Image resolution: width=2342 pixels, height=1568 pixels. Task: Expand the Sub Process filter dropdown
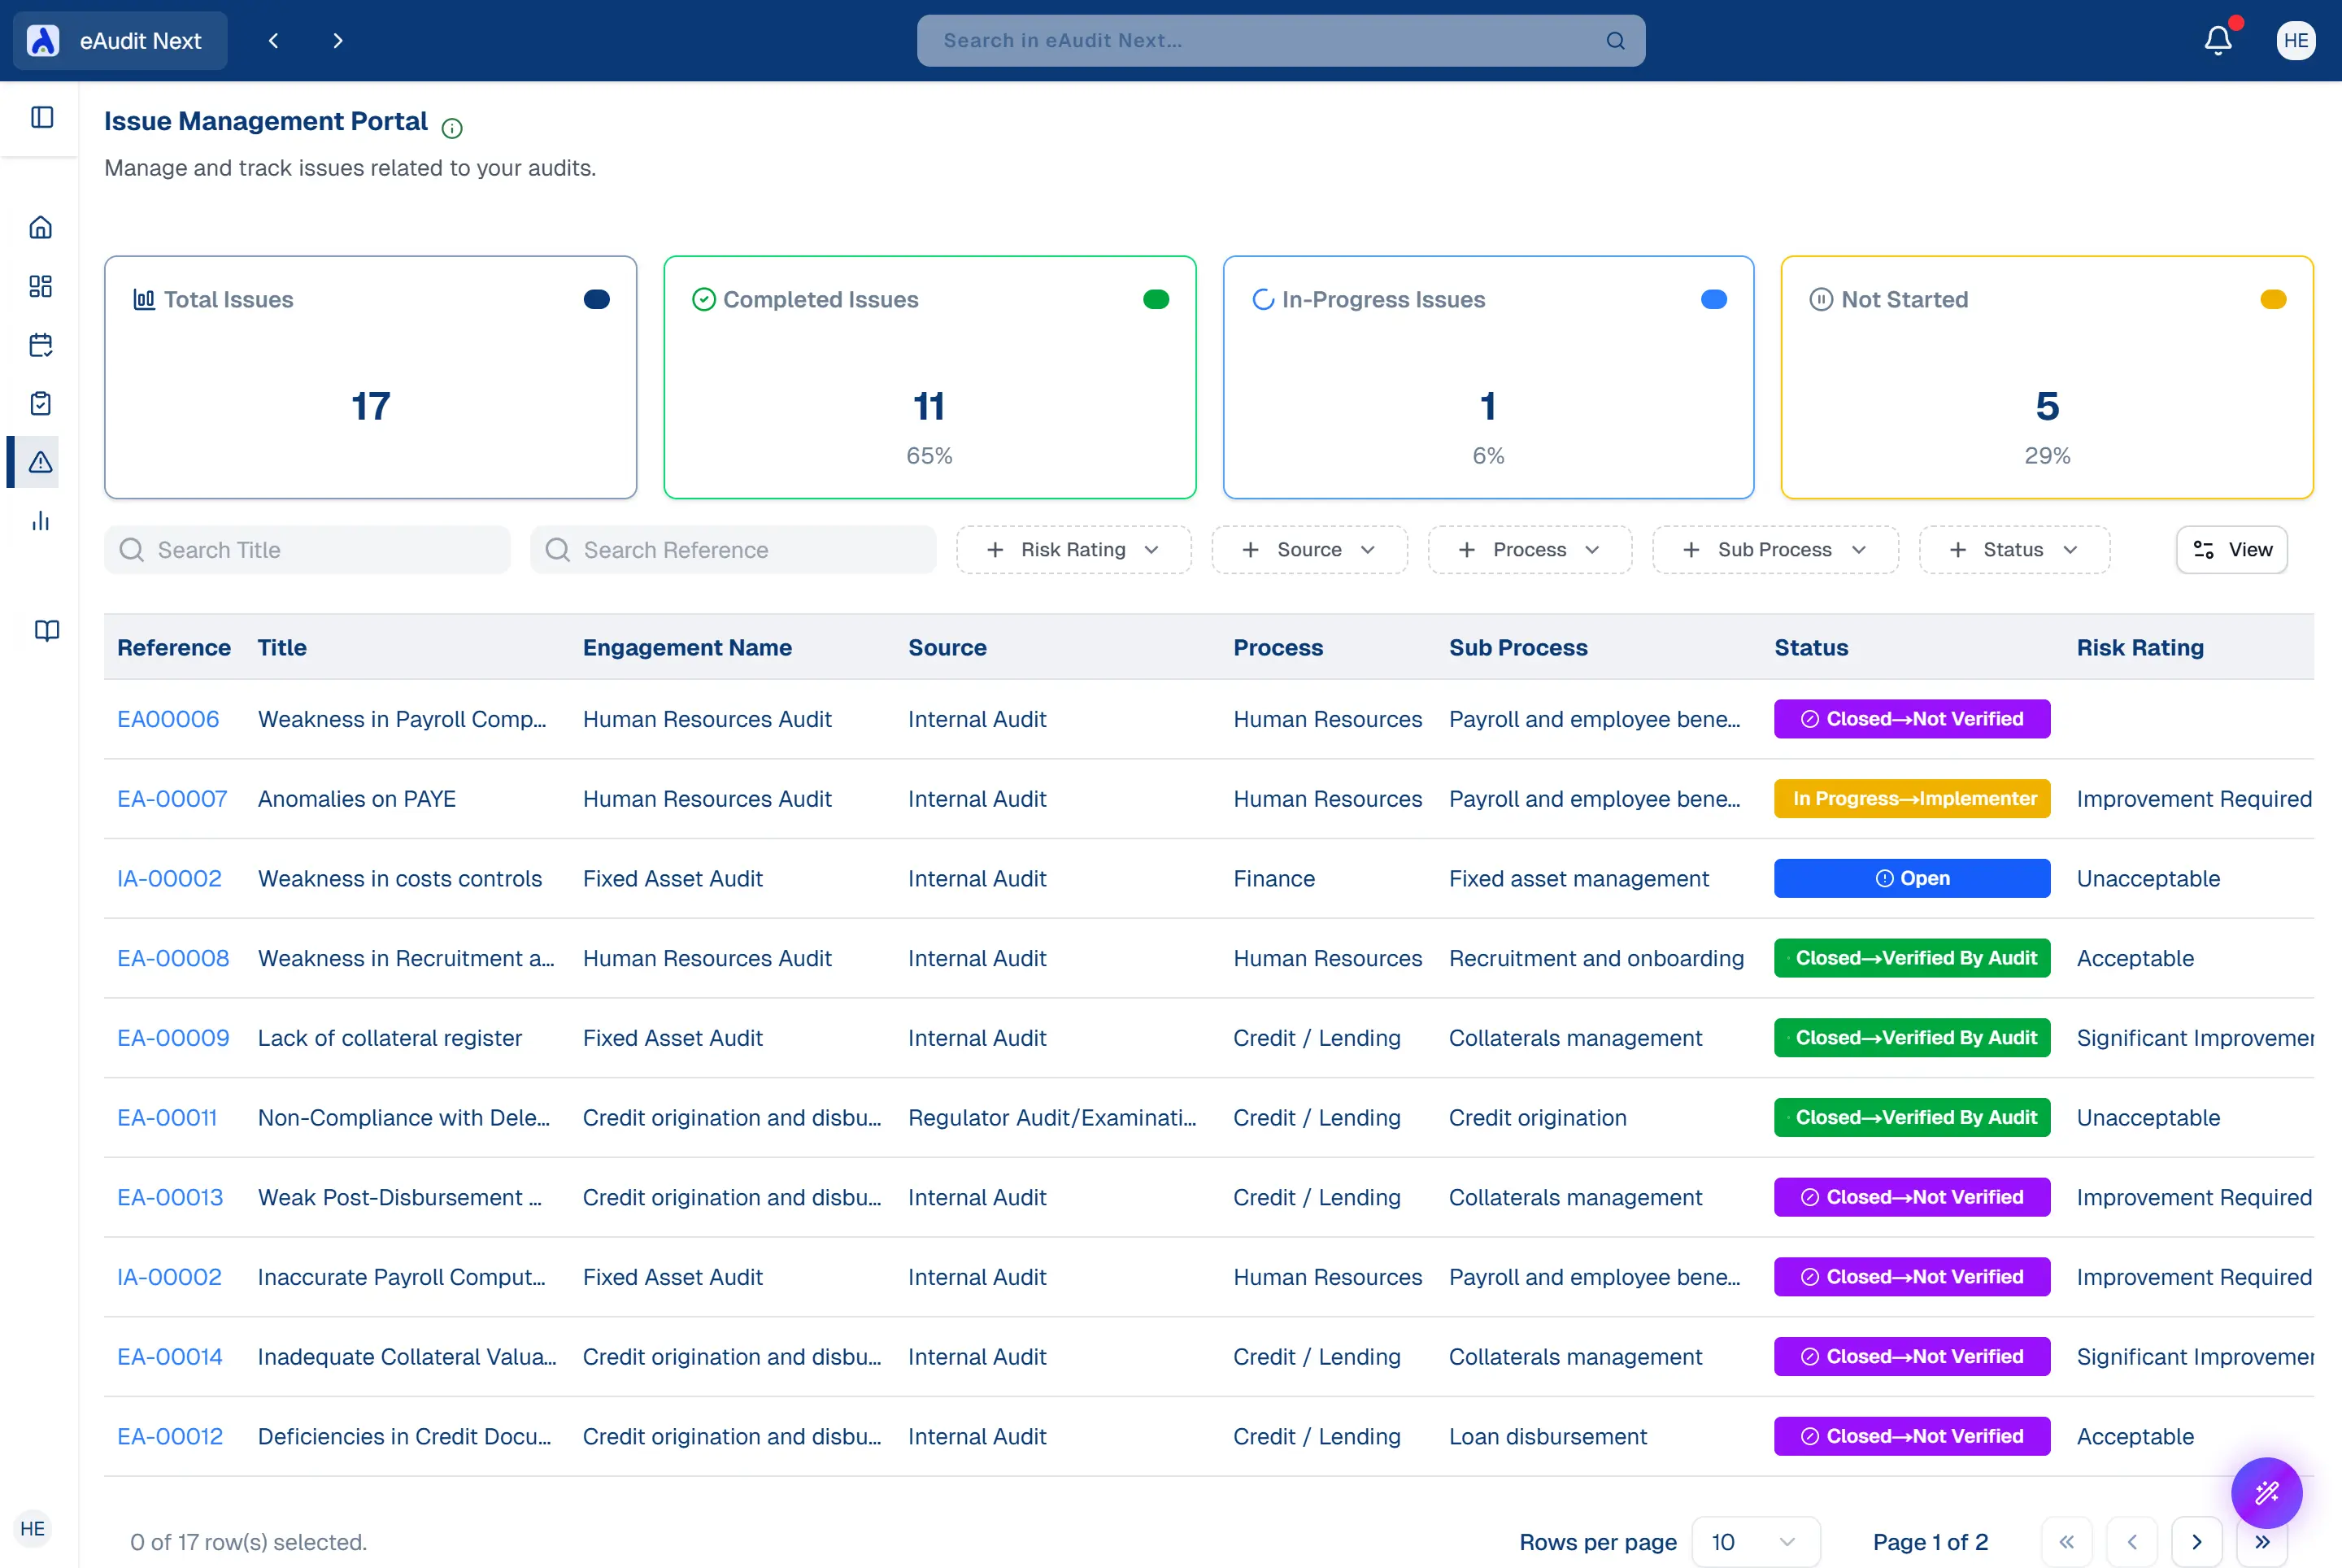(1774, 550)
